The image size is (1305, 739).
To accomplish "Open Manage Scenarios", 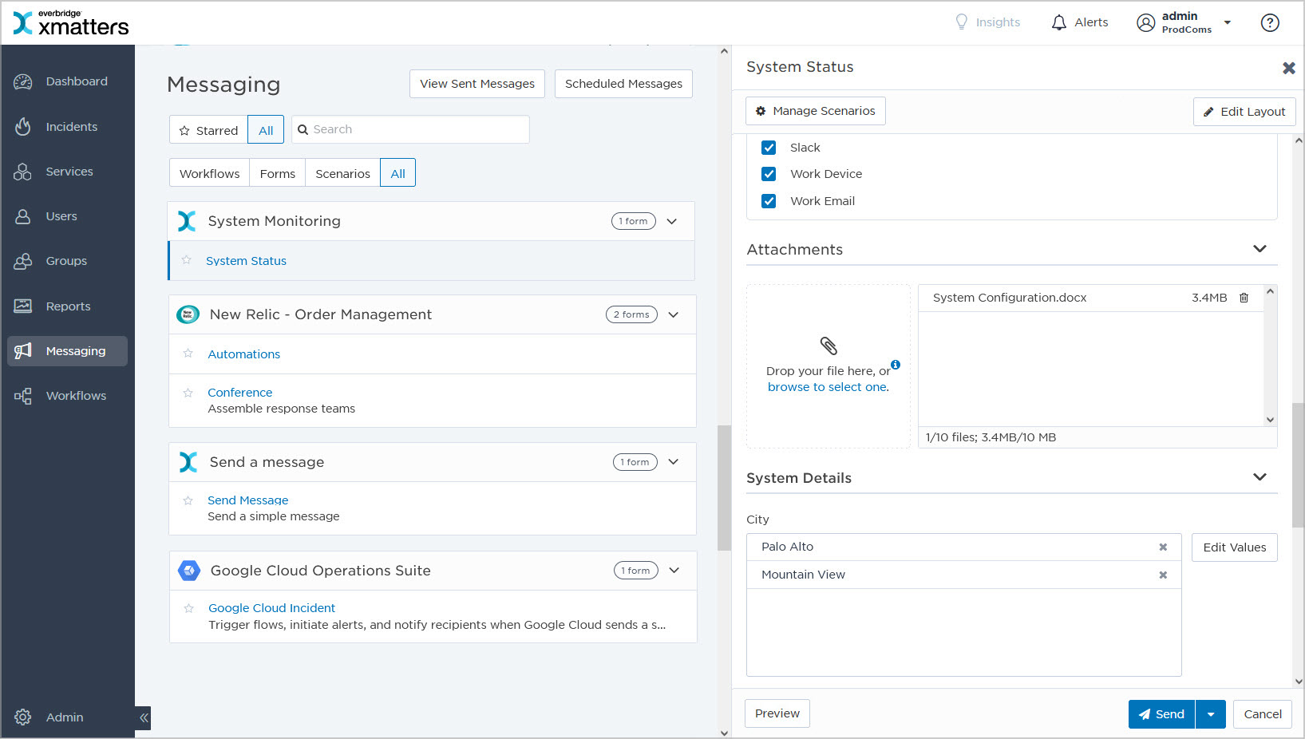I will tap(816, 111).
